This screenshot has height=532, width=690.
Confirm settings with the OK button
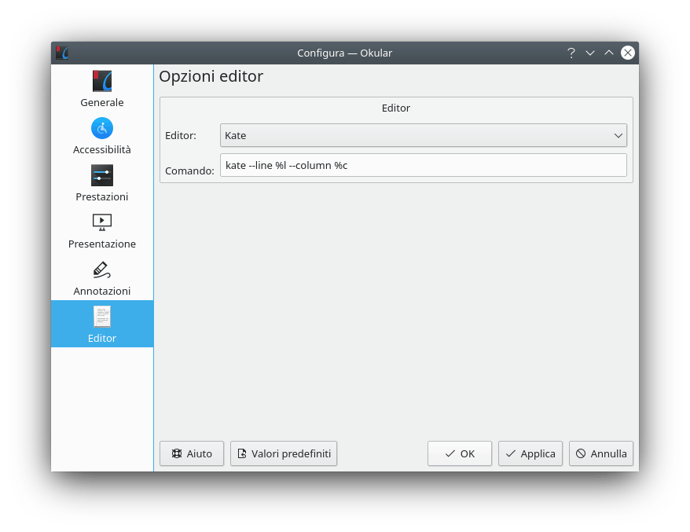click(460, 453)
